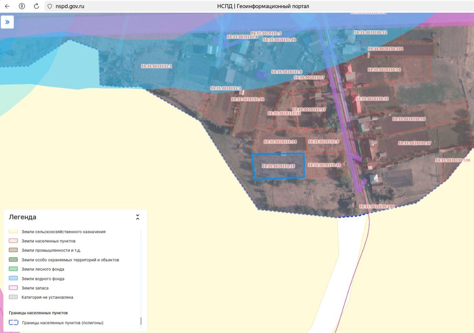Click the dark green swatch for protected territories

click(13, 260)
